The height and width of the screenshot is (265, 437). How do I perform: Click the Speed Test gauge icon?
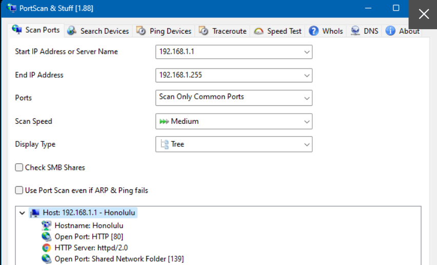pos(259,31)
